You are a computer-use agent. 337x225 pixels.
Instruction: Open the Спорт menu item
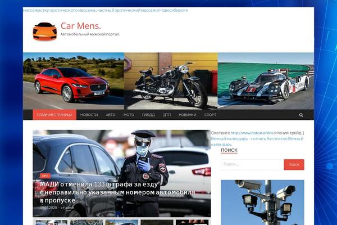click(210, 115)
